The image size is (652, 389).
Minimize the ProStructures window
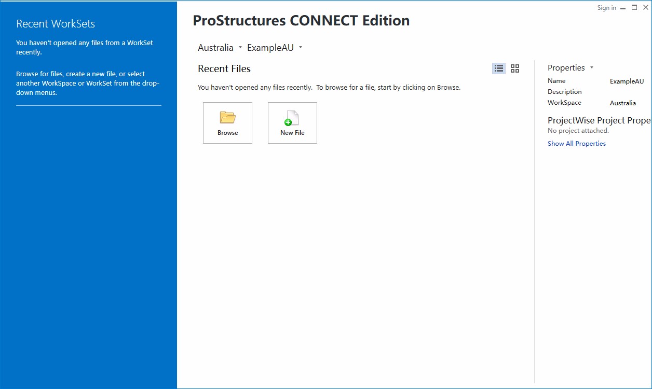[622, 7]
